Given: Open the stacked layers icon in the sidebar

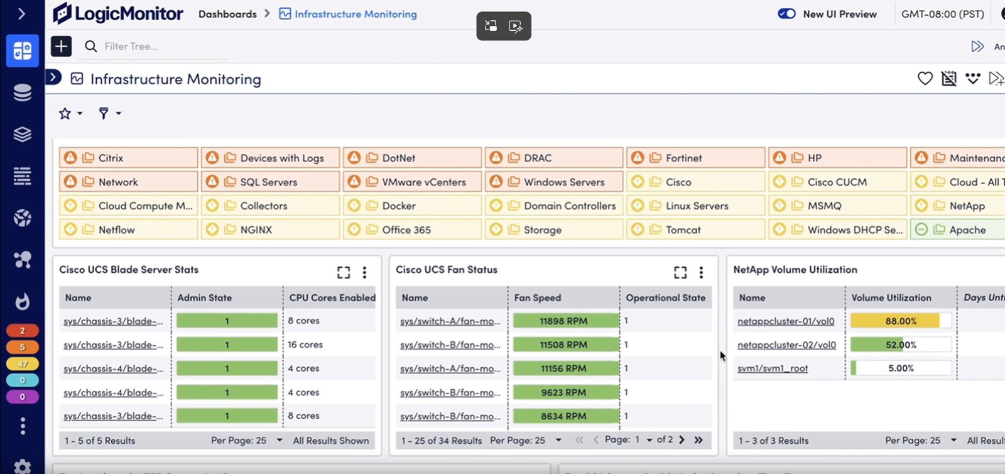Looking at the screenshot, I should (x=23, y=134).
